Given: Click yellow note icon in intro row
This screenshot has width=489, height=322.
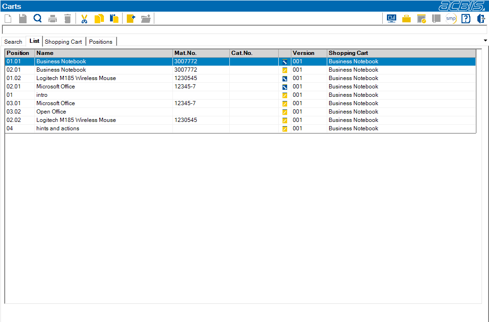Looking at the screenshot, I should click(x=285, y=95).
